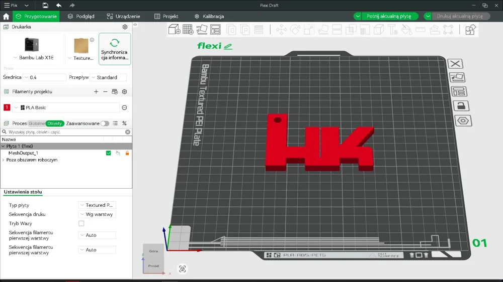Screen dimensions: 503x282
Task: Open PLA Basic filament options ellipsis
Action: (124, 107)
